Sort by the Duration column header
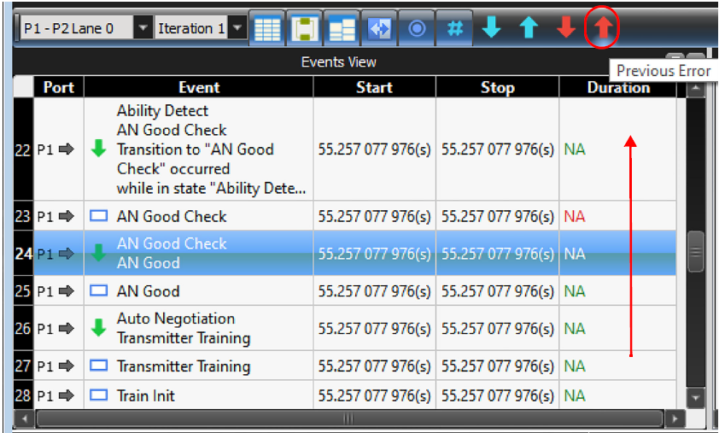 coord(618,87)
